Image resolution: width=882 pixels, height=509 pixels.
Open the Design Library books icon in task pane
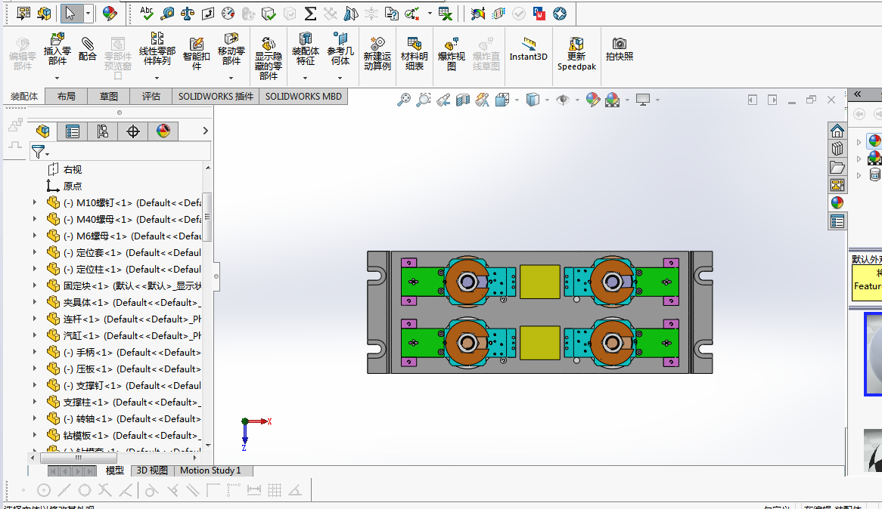pyautogui.click(x=837, y=149)
